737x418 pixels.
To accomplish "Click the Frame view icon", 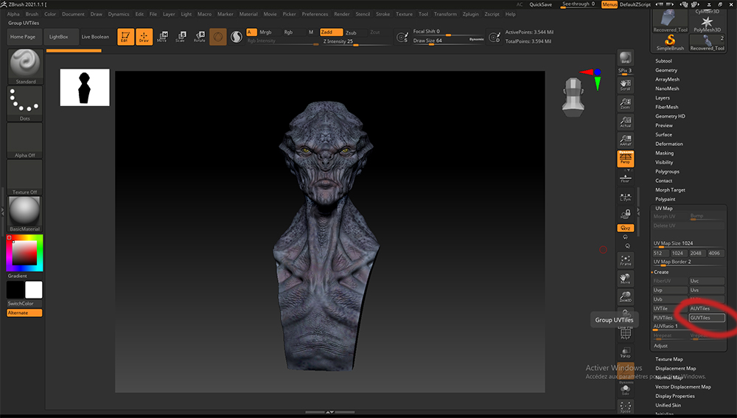I will [625, 259].
